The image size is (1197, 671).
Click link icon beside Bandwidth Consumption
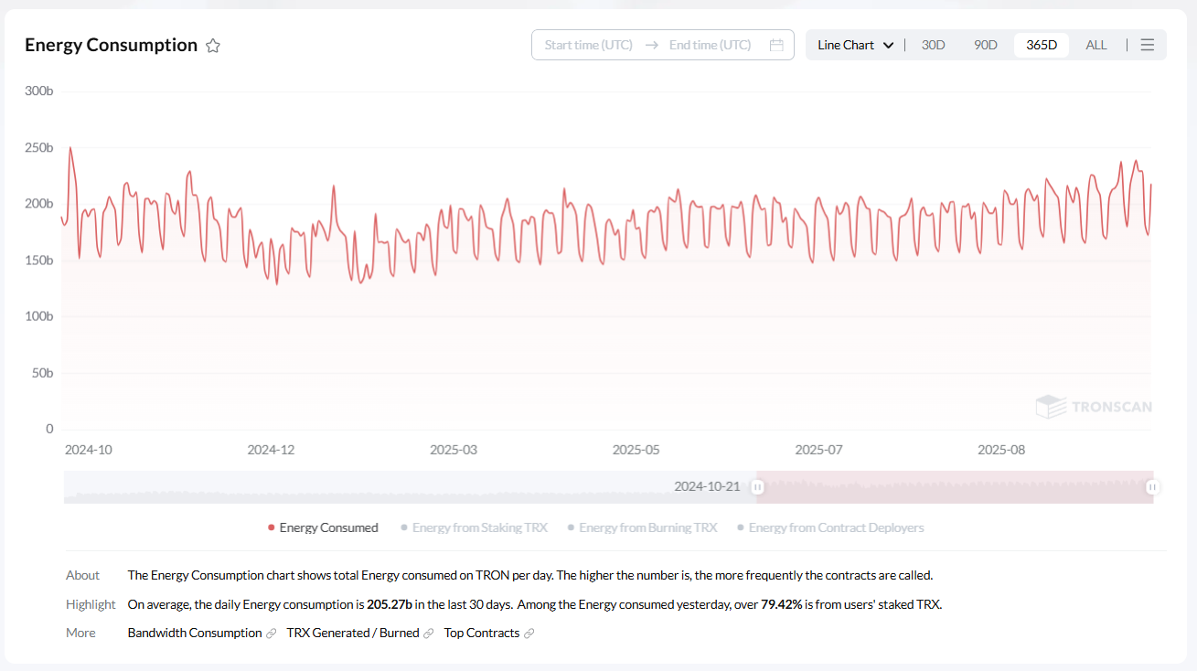[272, 634]
